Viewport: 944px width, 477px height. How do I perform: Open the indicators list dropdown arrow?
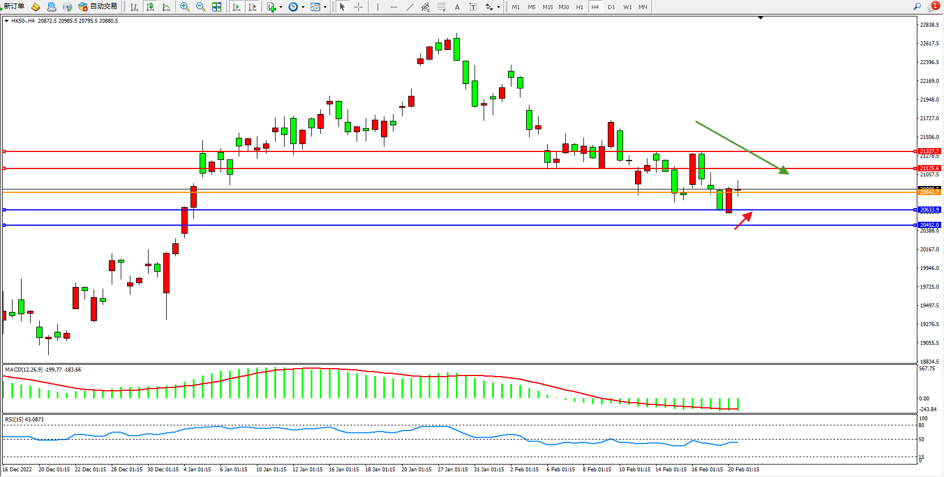click(x=281, y=7)
